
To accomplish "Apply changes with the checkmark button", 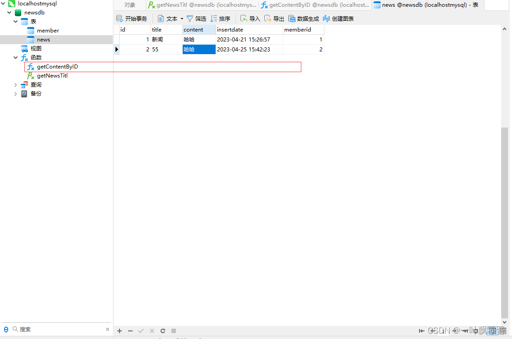I will point(141,331).
